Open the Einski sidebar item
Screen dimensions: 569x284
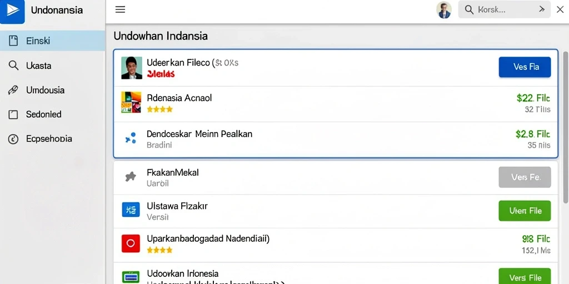(x=53, y=40)
